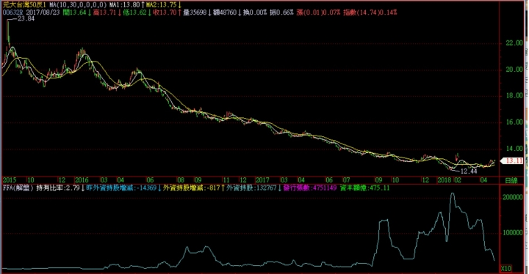Viewport: 529px width, 274px height.
Task: Click the 持有比率:2.79 holding ratio value
Action: point(60,188)
